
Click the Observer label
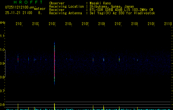pos(57,3)
